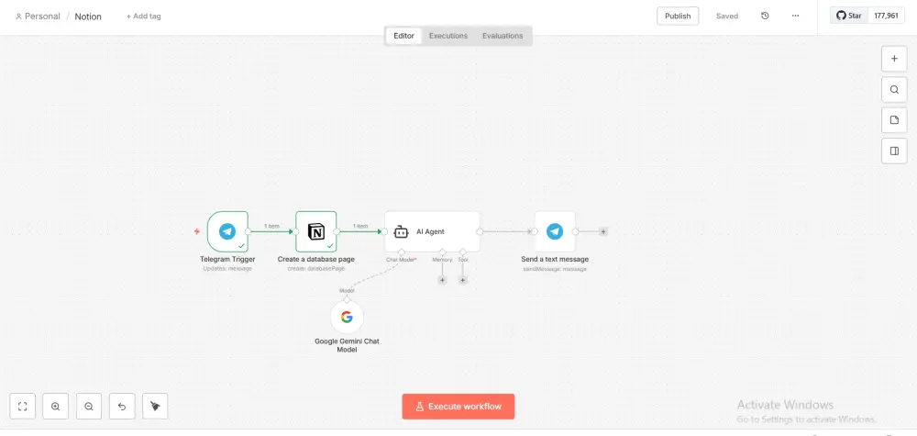Switch to the Executions tab
The image size is (917, 436).
[448, 36]
